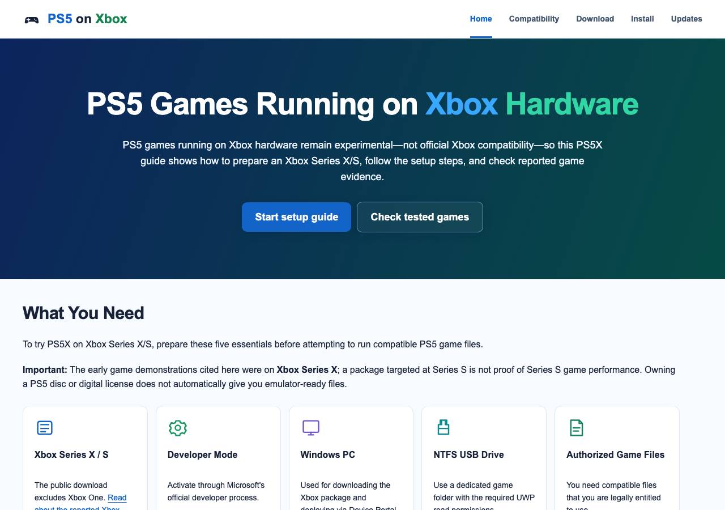Click the Start setup guide button
This screenshot has height=510, width=725.
click(x=296, y=217)
